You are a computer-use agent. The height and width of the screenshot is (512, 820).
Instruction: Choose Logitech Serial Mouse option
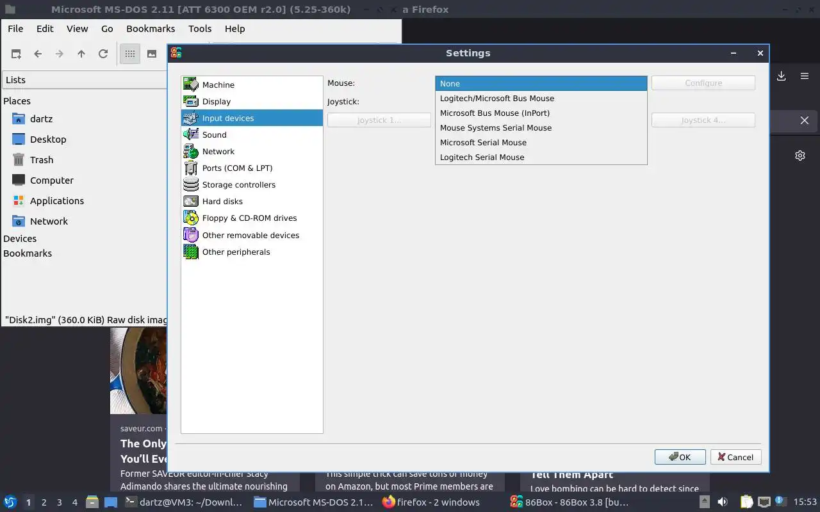[x=541, y=157]
